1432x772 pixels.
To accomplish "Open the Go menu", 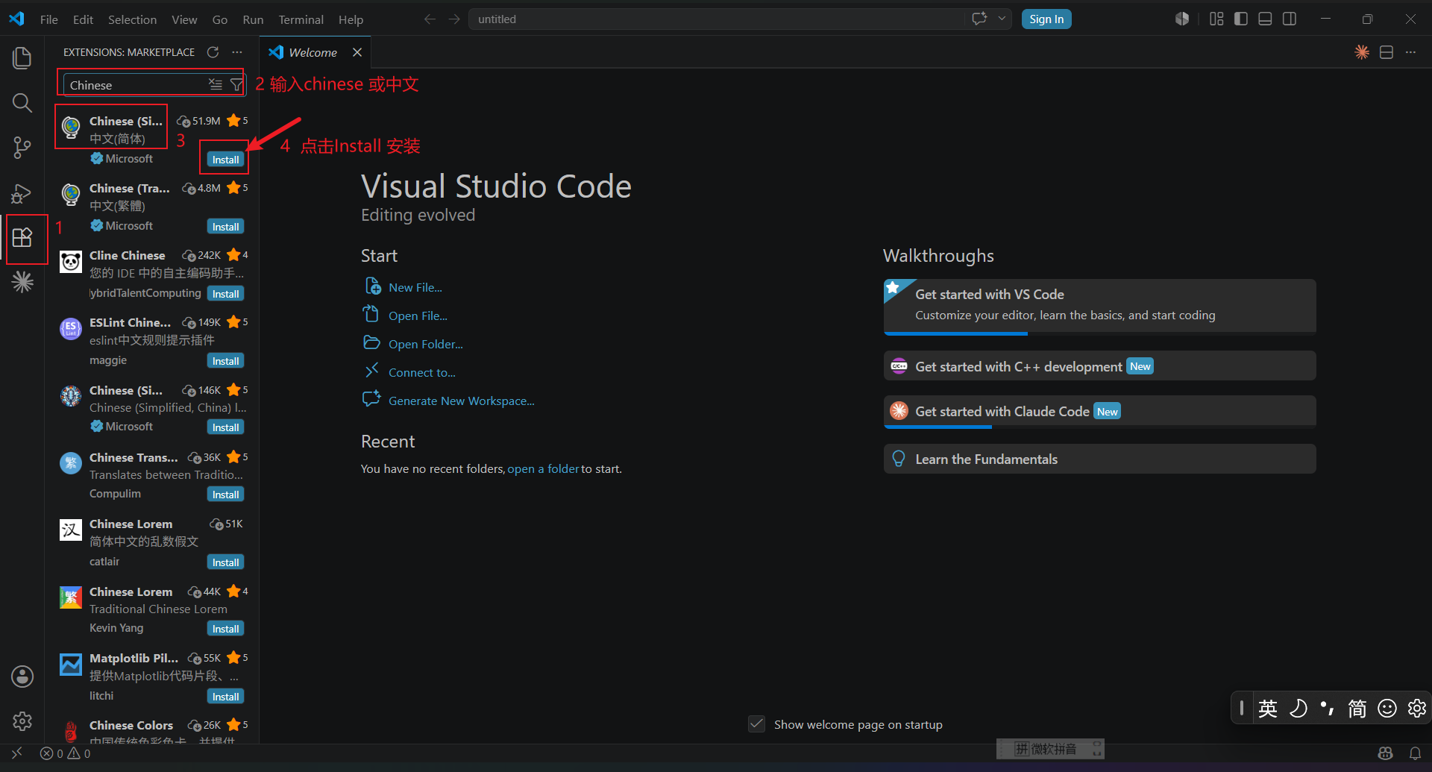I will point(220,19).
